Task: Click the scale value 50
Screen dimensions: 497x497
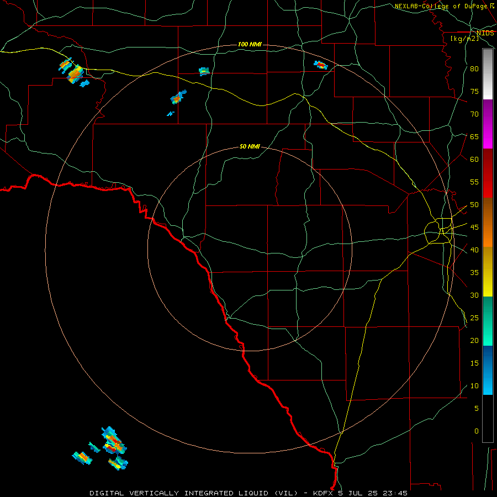Action: point(474,205)
